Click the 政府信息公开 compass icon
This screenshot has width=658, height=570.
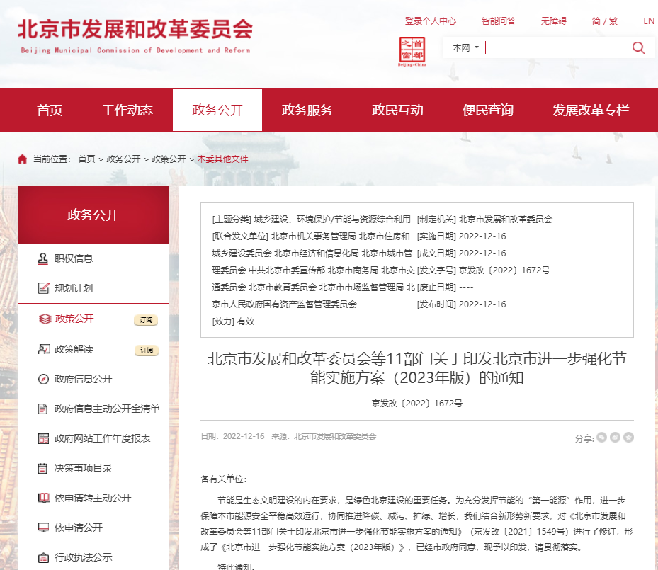pos(43,379)
